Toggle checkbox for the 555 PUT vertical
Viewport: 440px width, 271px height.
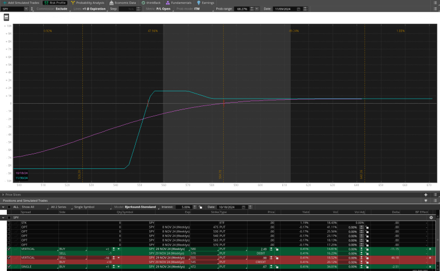pyautogui.click(x=9, y=258)
